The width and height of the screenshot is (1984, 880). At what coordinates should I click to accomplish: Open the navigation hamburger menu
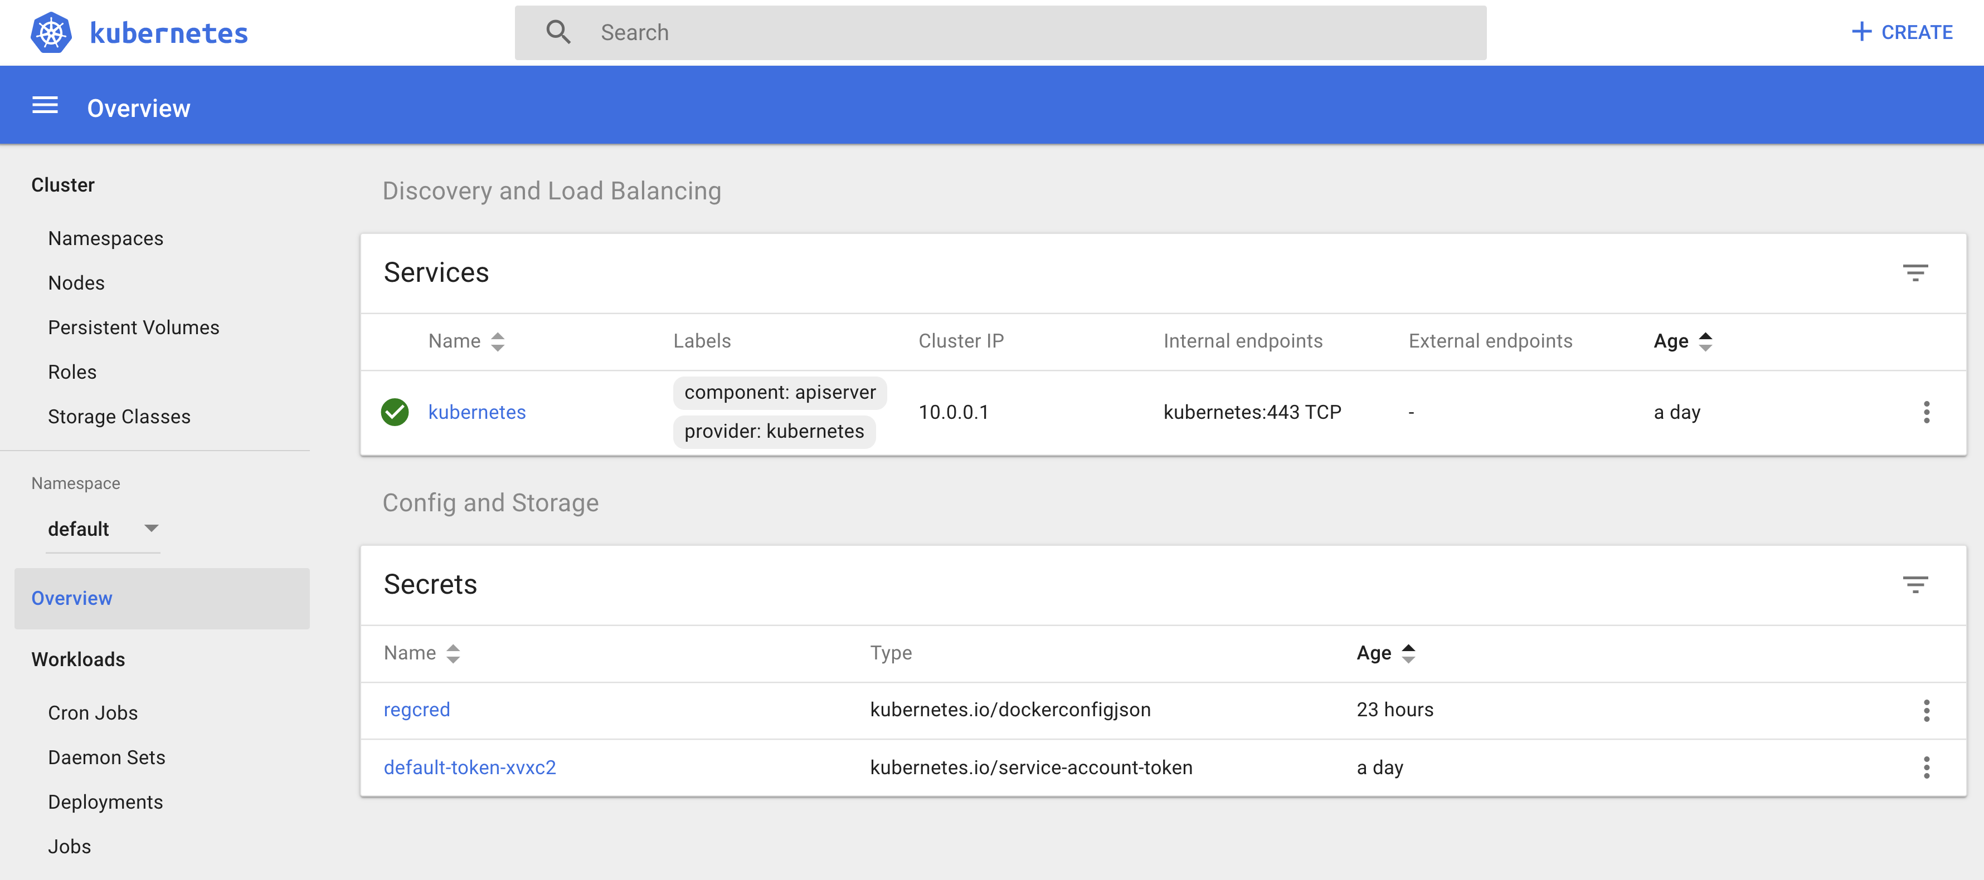click(44, 105)
